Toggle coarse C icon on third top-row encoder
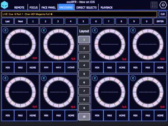 tap(95, 30)
